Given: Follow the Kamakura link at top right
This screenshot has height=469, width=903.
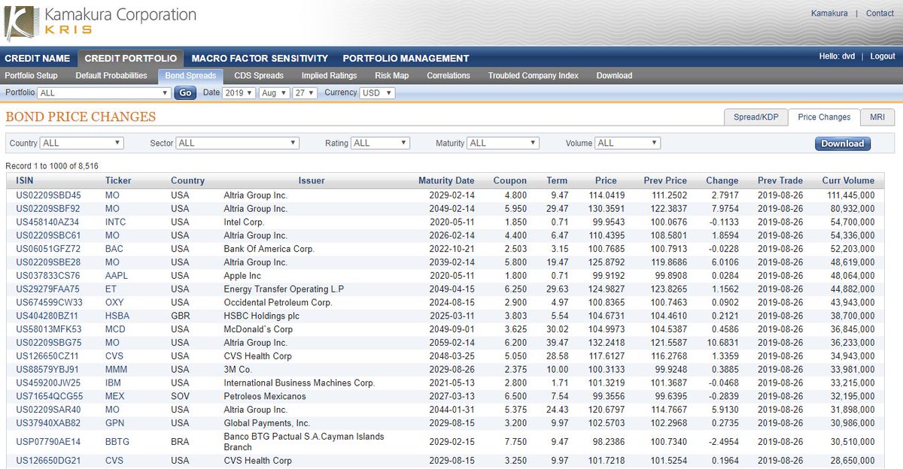Looking at the screenshot, I should point(829,14).
